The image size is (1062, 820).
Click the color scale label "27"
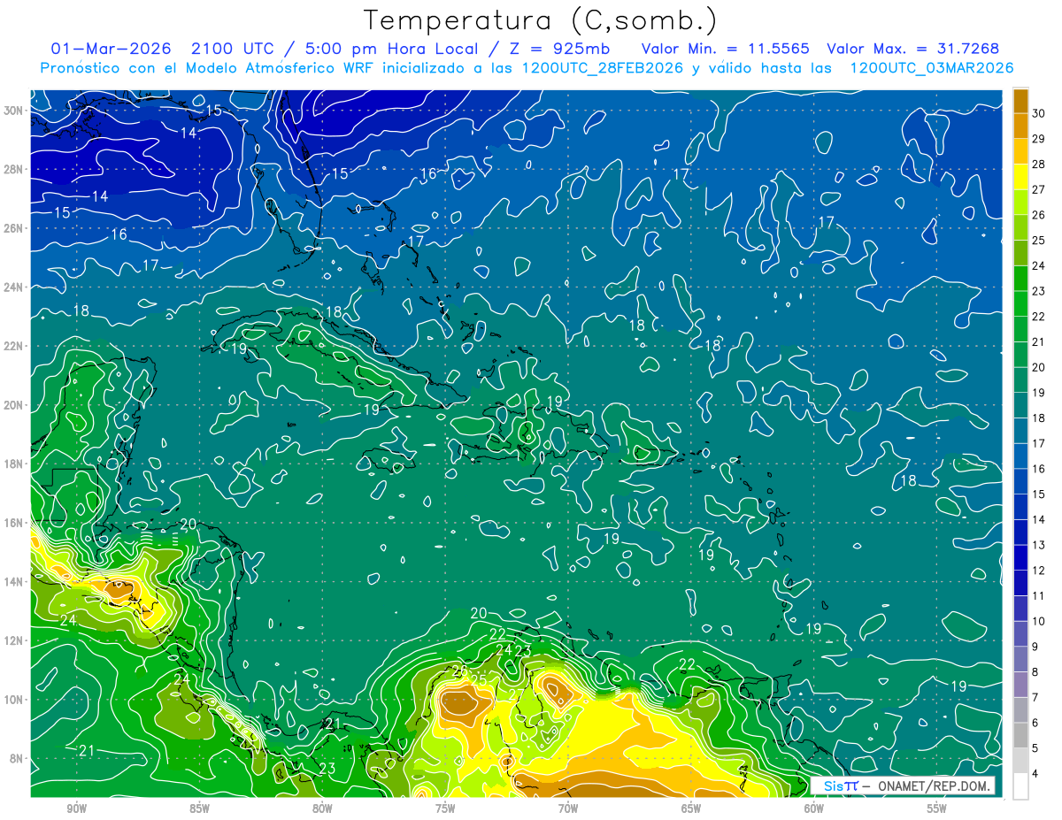pos(1038,189)
